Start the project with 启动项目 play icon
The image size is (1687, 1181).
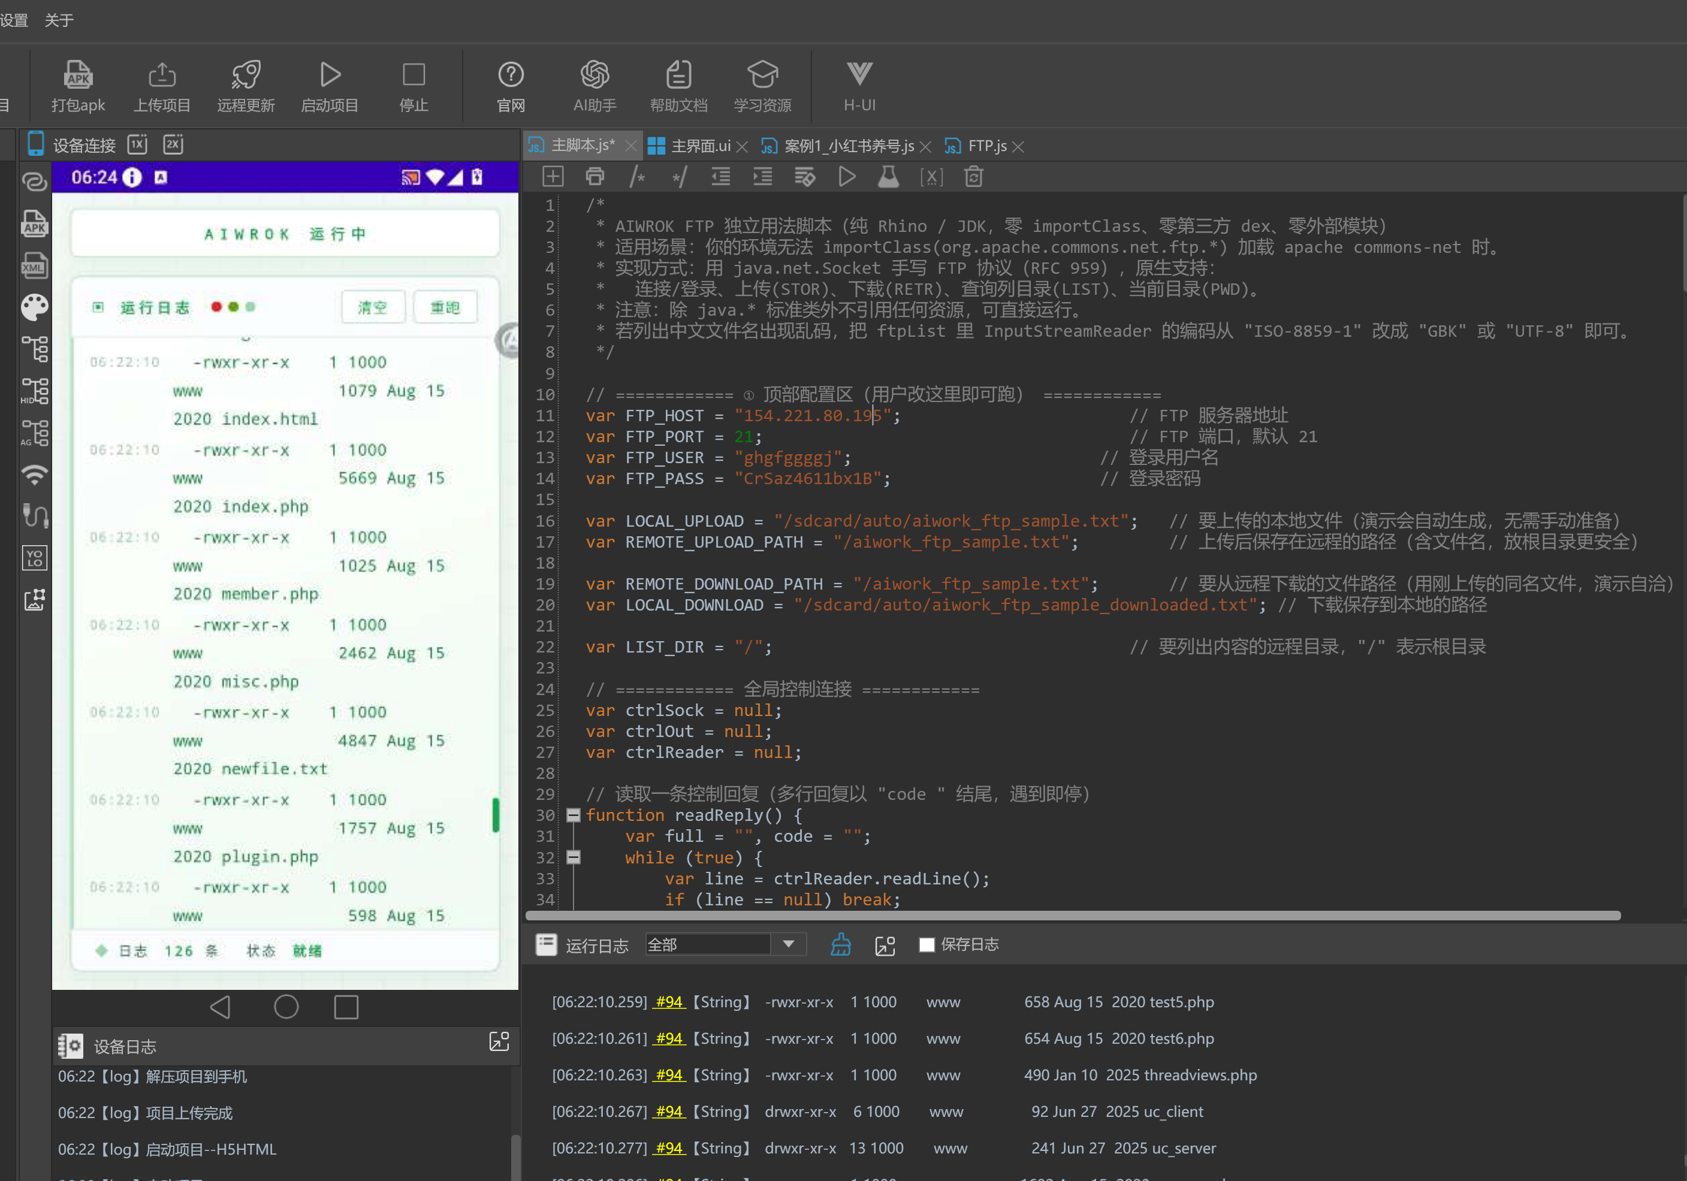330,86
